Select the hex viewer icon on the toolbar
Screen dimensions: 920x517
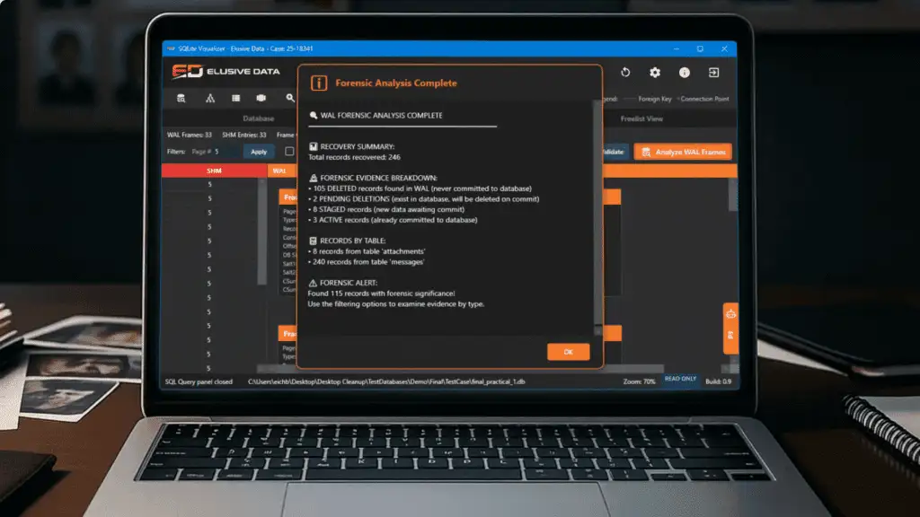pos(261,97)
